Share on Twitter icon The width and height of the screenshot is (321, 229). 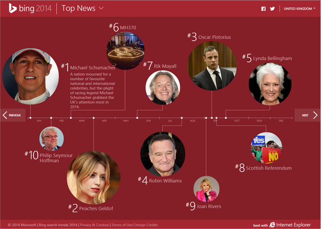click(x=272, y=9)
